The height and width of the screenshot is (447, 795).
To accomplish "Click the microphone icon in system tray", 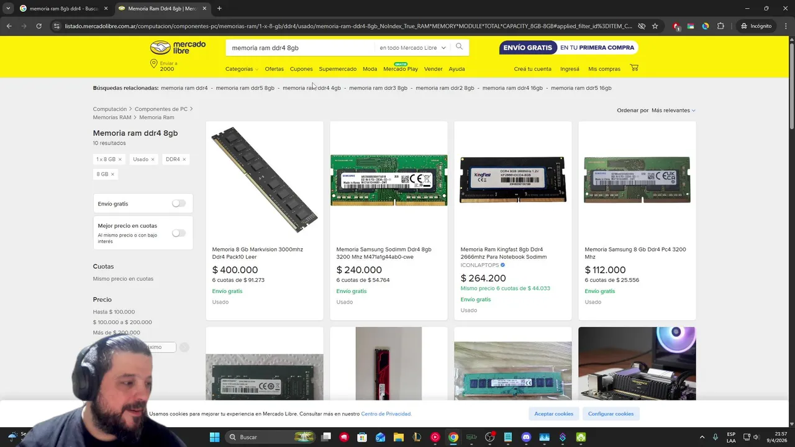I will pos(715,437).
